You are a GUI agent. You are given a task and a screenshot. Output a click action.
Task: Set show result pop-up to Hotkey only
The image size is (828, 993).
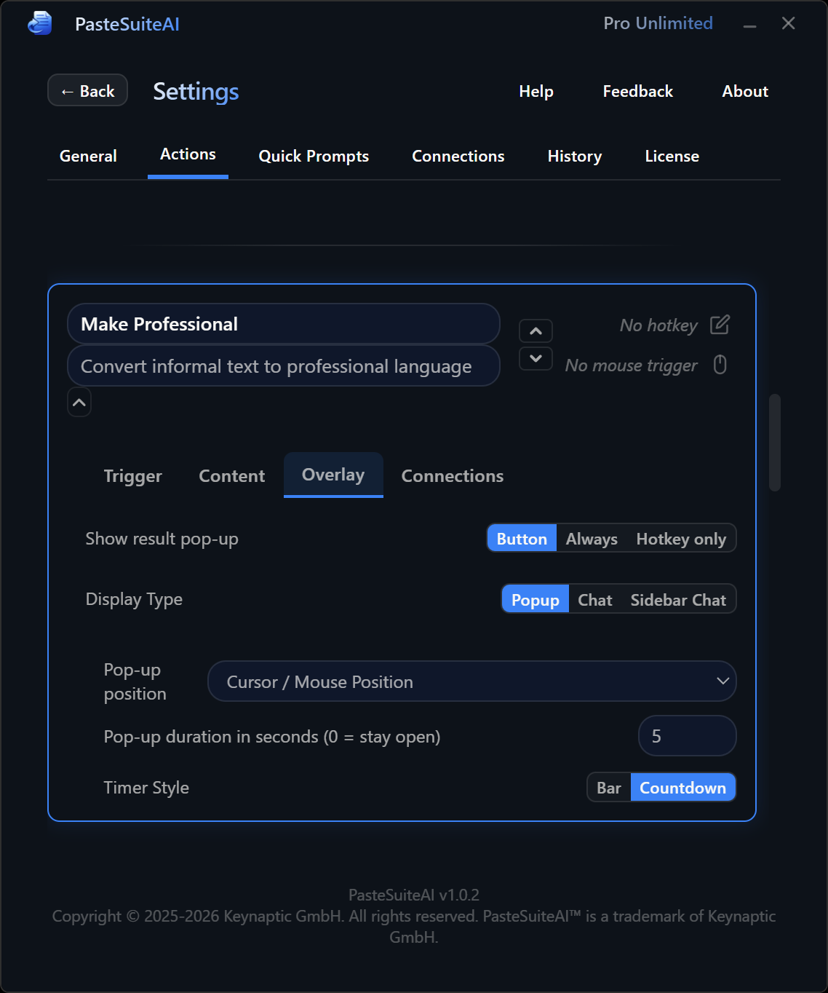tap(681, 539)
